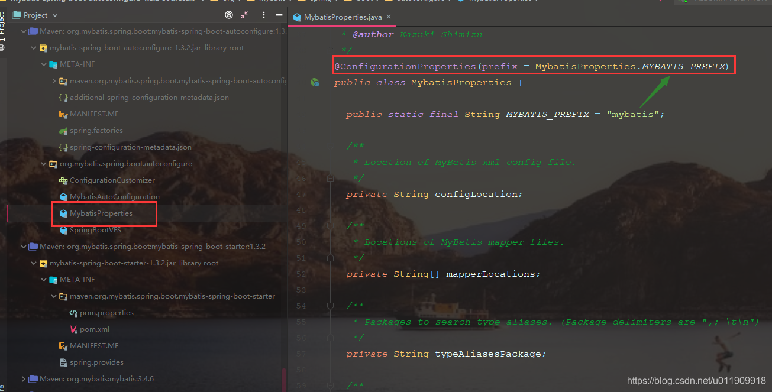This screenshot has width=772, height=392.
Task: Select pom.properties file
Action: [106, 312]
